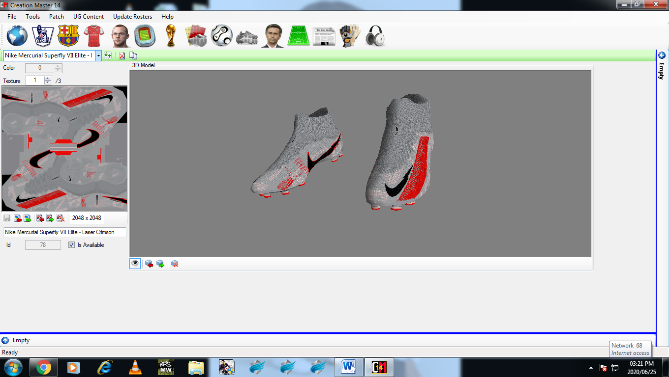The height and width of the screenshot is (377, 669).
Task: Click the 2048 x 2048 size label
Action: 87,218
